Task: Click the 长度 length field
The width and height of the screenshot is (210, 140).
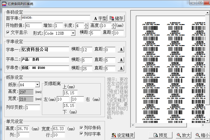Action: pyautogui.click(x=80, y=25)
